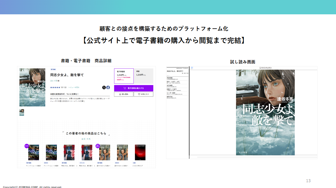336x188 pixels.
Task: Click X(旧Twitter) link atop the reader sidebar
Action: pos(179,68)
